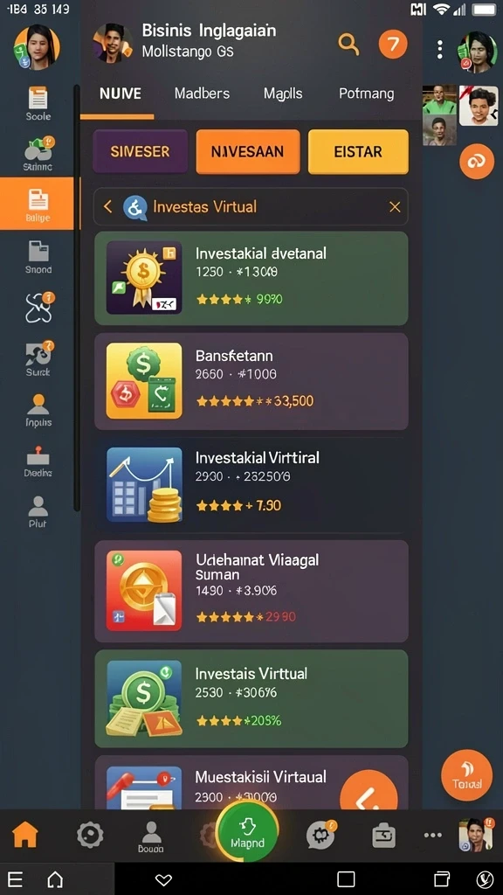503x895 pixels.
Task: Open the header avatar beside Bisinis Inglagaian
Action: pyautogui.click(x=113, y=44)
